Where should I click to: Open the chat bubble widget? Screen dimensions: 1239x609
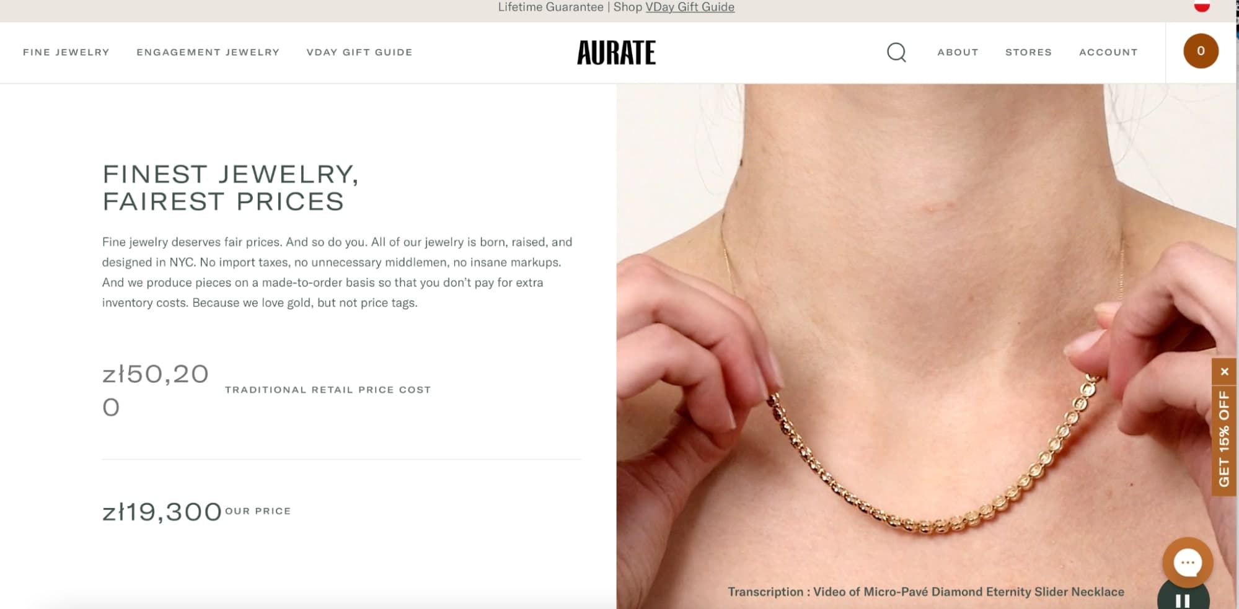pos(1188,563)
